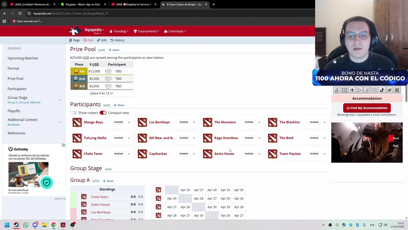Expand place 4 to 12 rows
Image resolution: width=408 pixels, height=230 pixels.
[101, 93]
